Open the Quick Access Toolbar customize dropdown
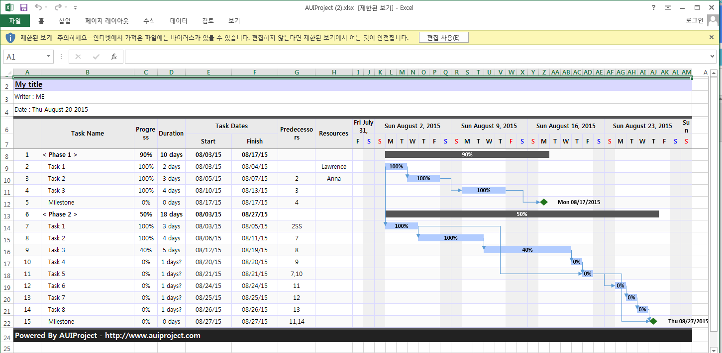 (x=76, y=7)
